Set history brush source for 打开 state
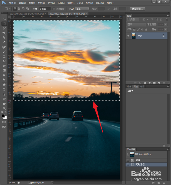Image resolution: width=171 pixels, height=185 pixels. (128, 160)
